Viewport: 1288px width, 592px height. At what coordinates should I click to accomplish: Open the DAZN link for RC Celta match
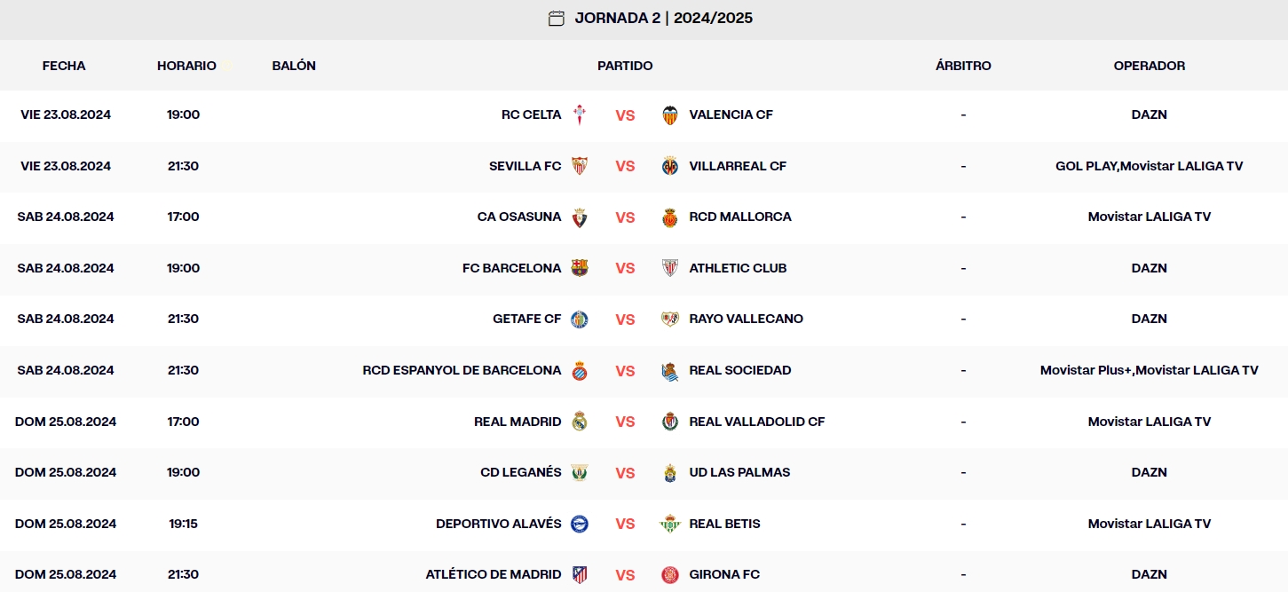(x=1149, y=114)
